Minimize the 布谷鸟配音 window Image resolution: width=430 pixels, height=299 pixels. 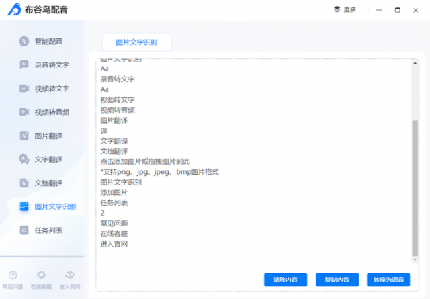[x=379, y=10]
